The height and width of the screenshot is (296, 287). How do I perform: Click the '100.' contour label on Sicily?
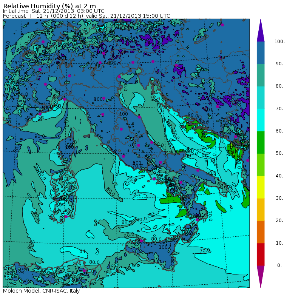[164, 247]
